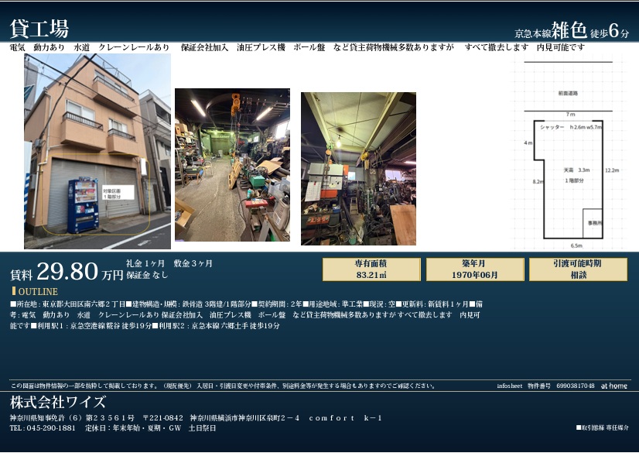The width and height of the screenshot is (639, 453).
Task: Open the building exterior photo
Action: pos(97,151)
